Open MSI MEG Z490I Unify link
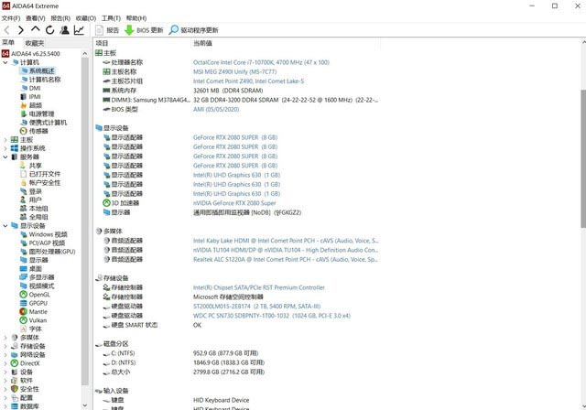The height and width of the screenshot is (410, 586). (x=234, y=71)
